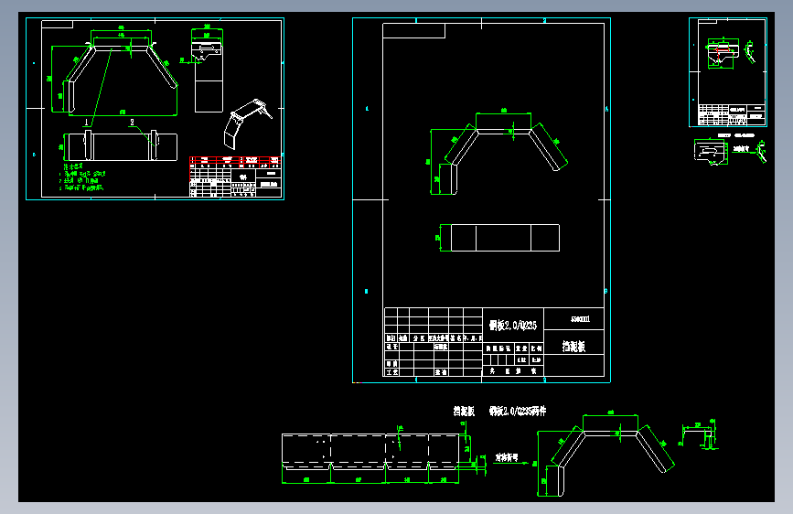Select the green technical notes text block

82,177
